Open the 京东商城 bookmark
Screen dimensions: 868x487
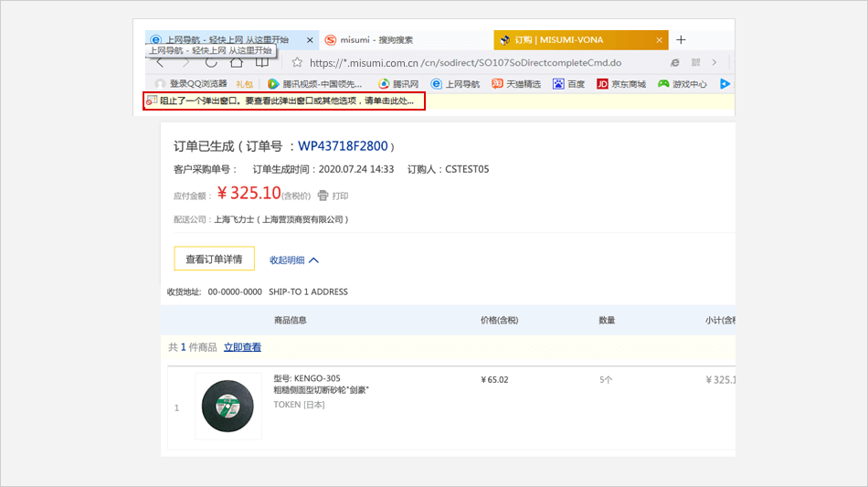tap(621, 84)
